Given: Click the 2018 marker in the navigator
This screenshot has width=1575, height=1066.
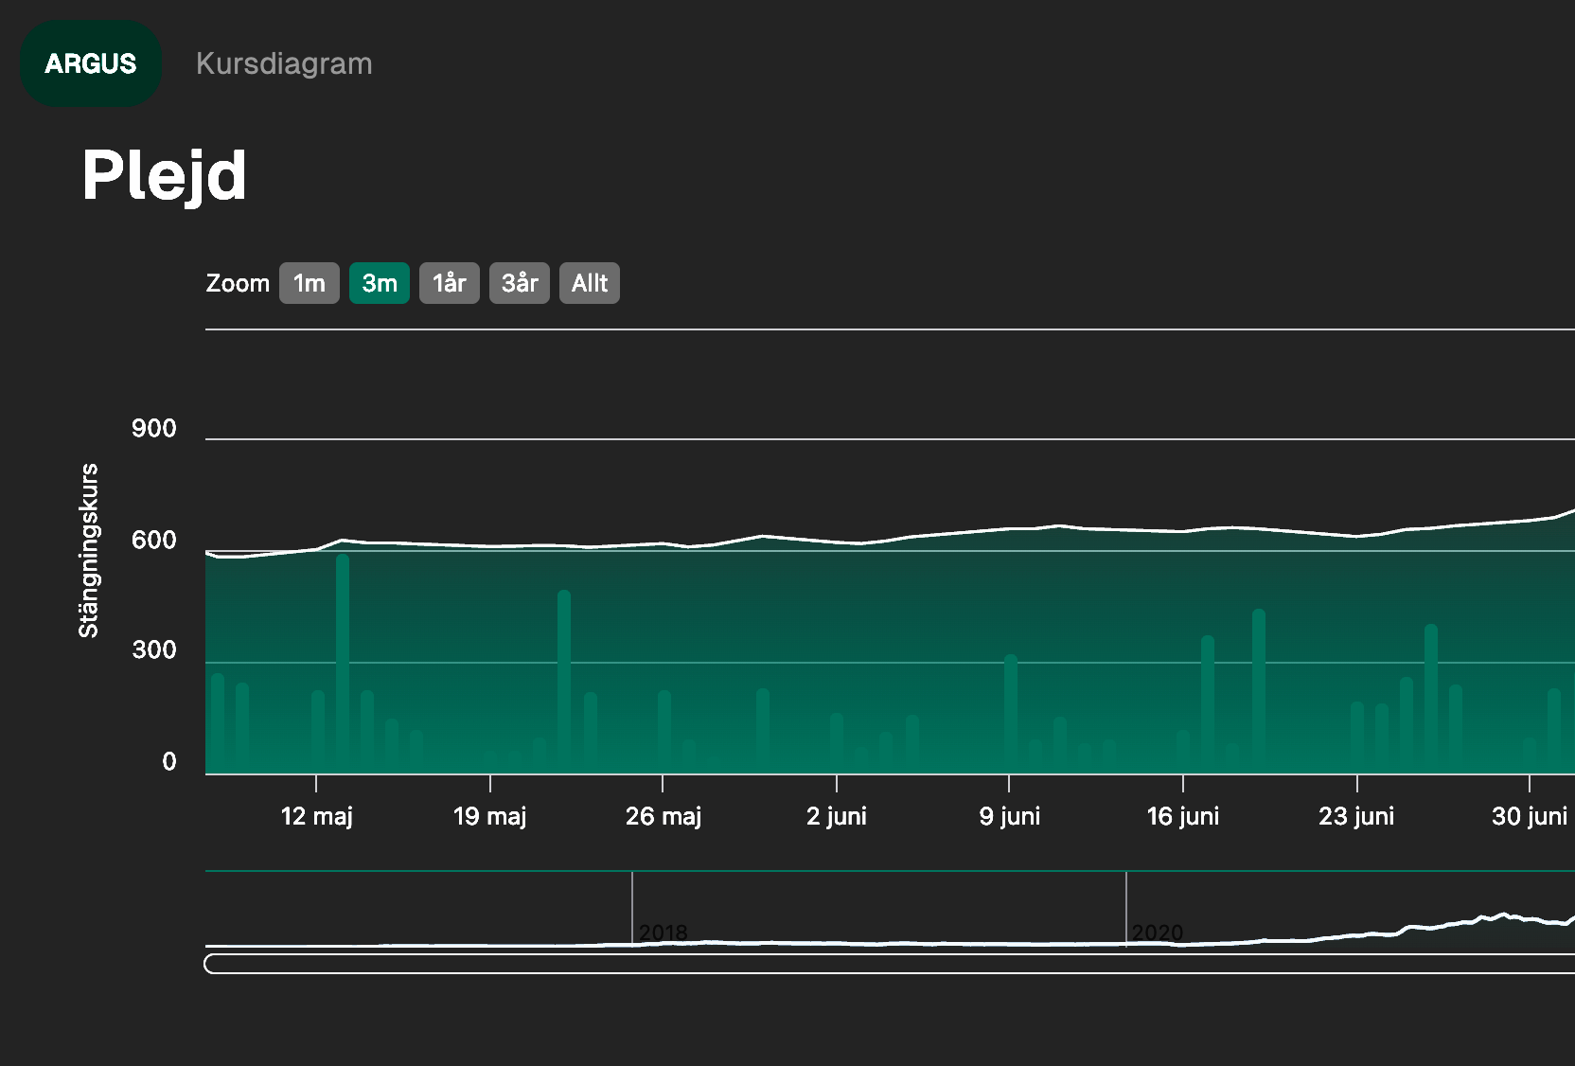Looking at the screenshot, I should coord(663,933).
